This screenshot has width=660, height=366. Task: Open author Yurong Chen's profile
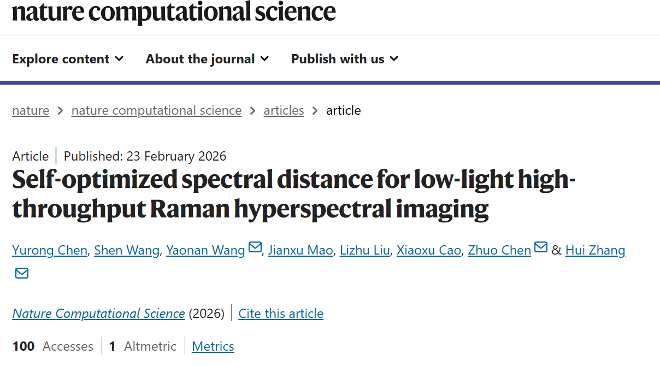pos(50,250)
